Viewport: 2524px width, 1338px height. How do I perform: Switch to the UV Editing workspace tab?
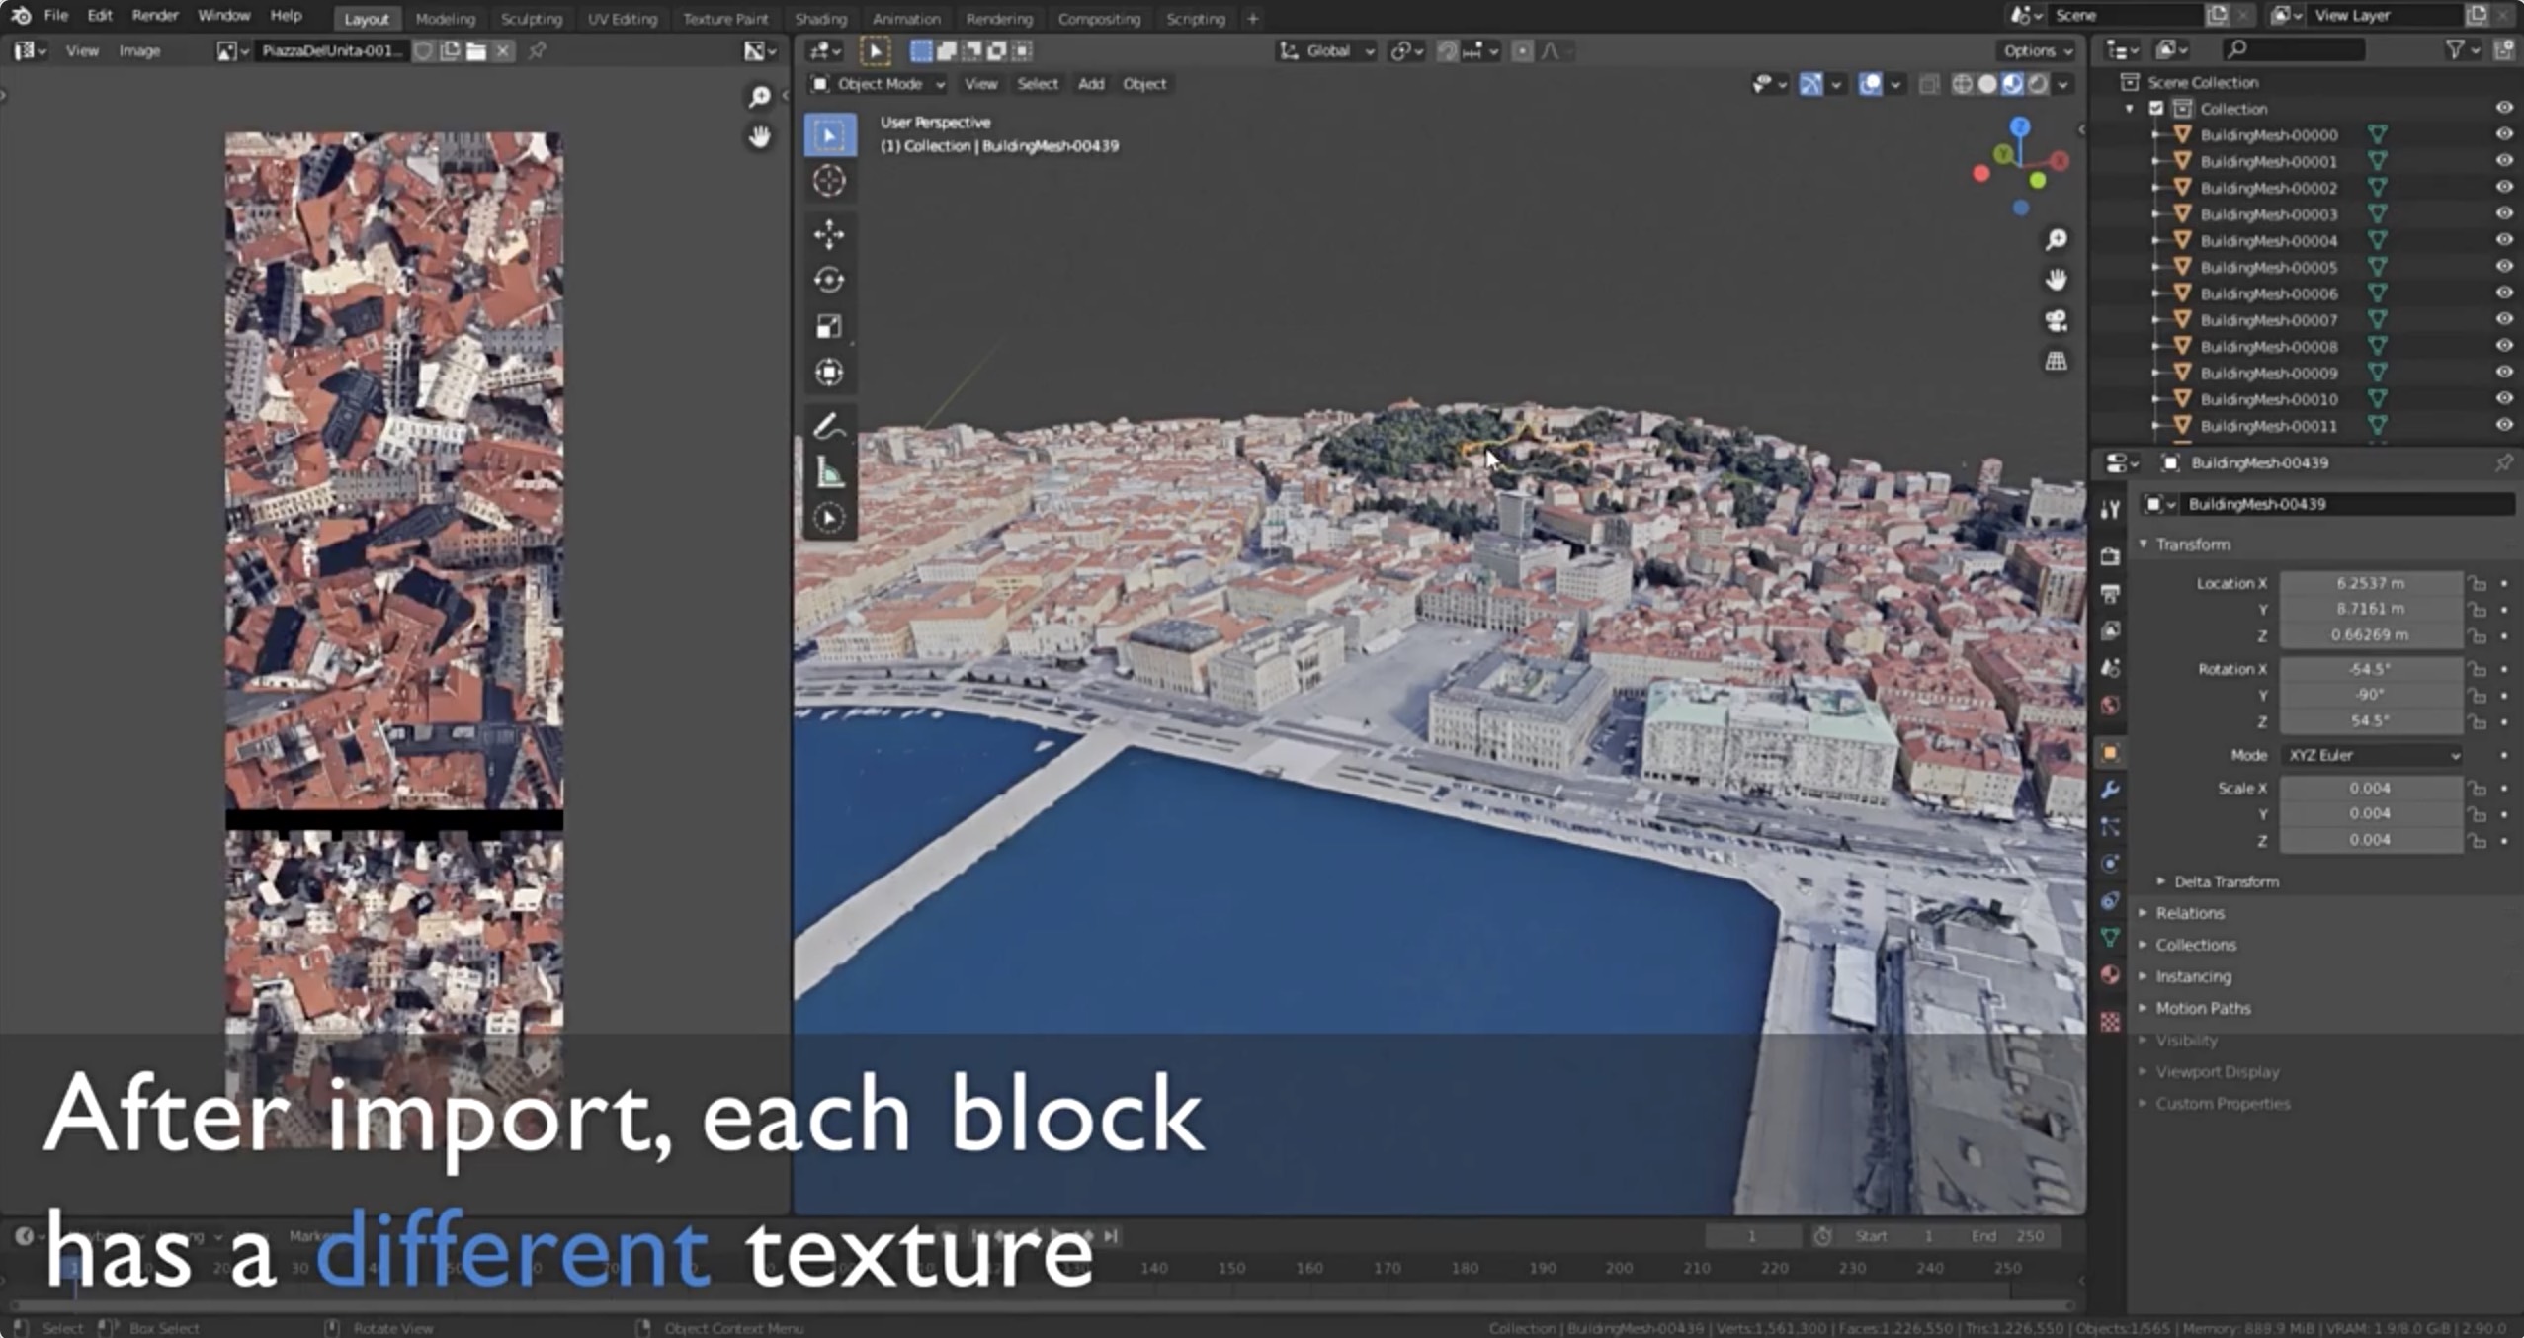point(623,18)
